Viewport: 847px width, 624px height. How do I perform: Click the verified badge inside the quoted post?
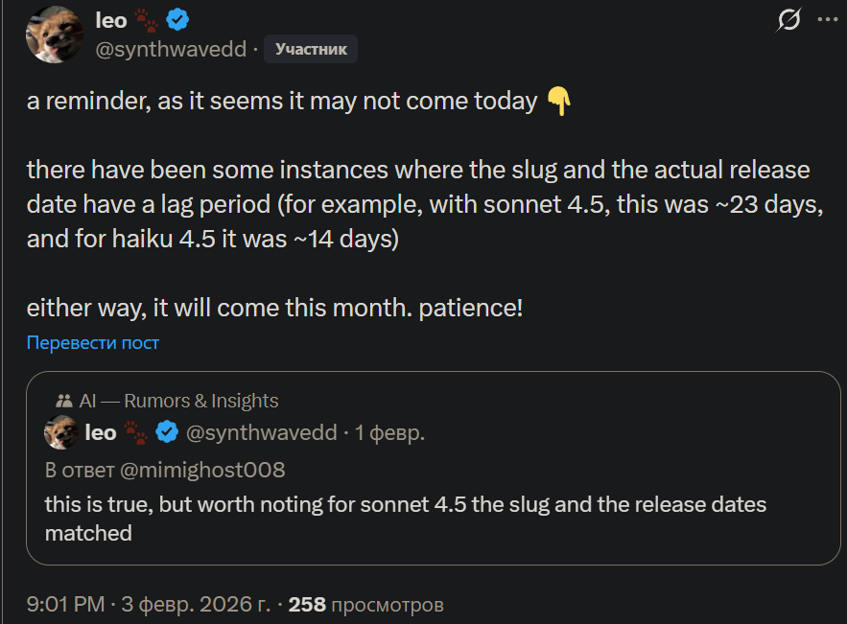click(167, 432)
